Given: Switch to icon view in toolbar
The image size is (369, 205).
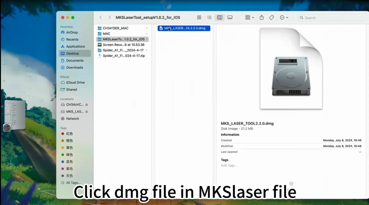Looking at the screenshot, I should [x=199, y=18].
